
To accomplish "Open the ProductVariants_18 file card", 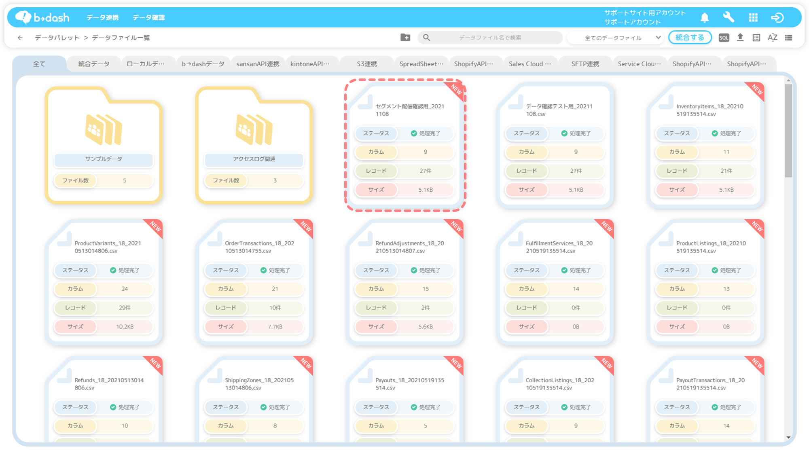I will point(104,282).
